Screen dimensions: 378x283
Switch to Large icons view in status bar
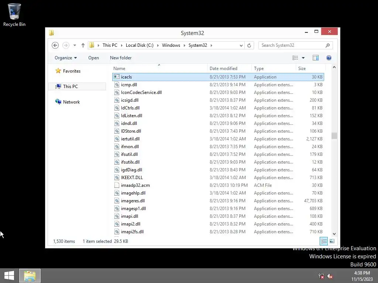pyautogui.click(x=332, y=241)
